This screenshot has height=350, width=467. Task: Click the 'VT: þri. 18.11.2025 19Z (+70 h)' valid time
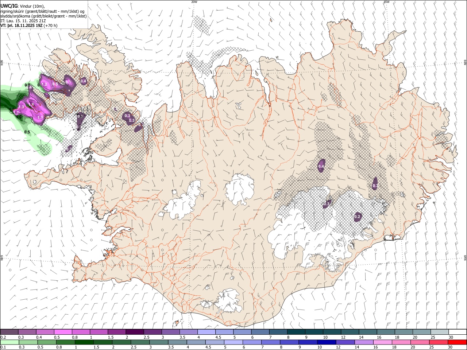[29, 26]
